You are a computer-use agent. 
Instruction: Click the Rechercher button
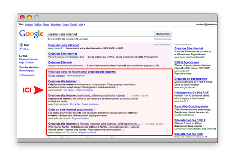[163, 34]
